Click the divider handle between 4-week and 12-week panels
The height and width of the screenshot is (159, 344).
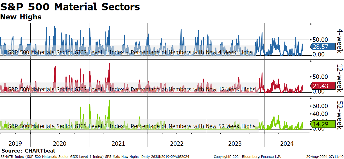[172, 59]
